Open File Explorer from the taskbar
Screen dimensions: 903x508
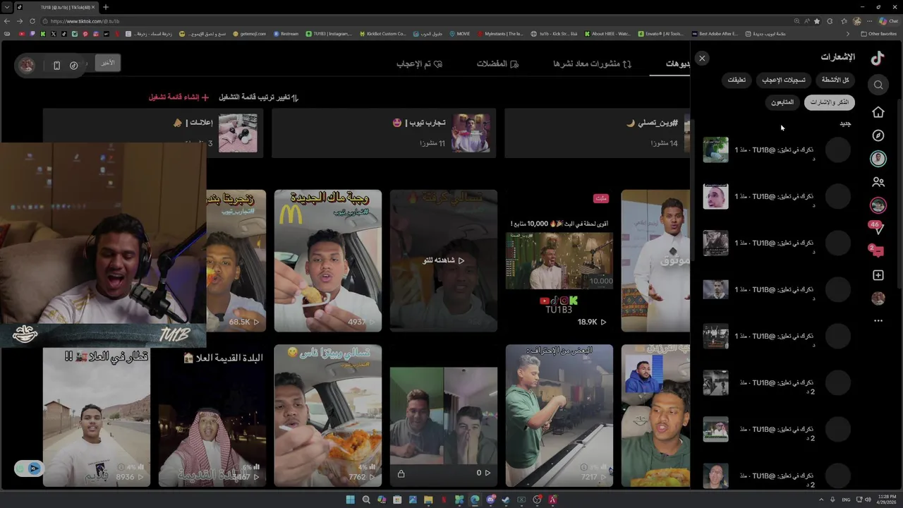point(428,500)
